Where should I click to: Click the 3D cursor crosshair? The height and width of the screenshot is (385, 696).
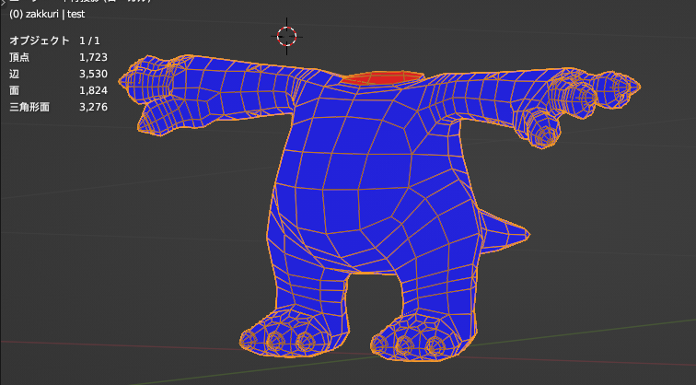click(286, 36)
